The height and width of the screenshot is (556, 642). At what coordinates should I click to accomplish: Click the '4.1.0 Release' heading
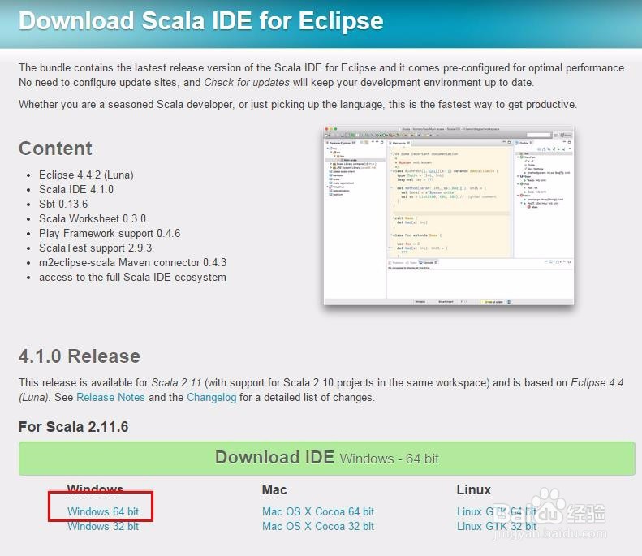80,356
